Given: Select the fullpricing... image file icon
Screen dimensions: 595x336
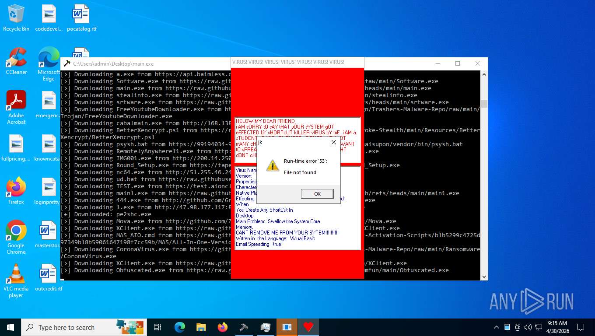Looking at the screenshot, I should point(16,148).
